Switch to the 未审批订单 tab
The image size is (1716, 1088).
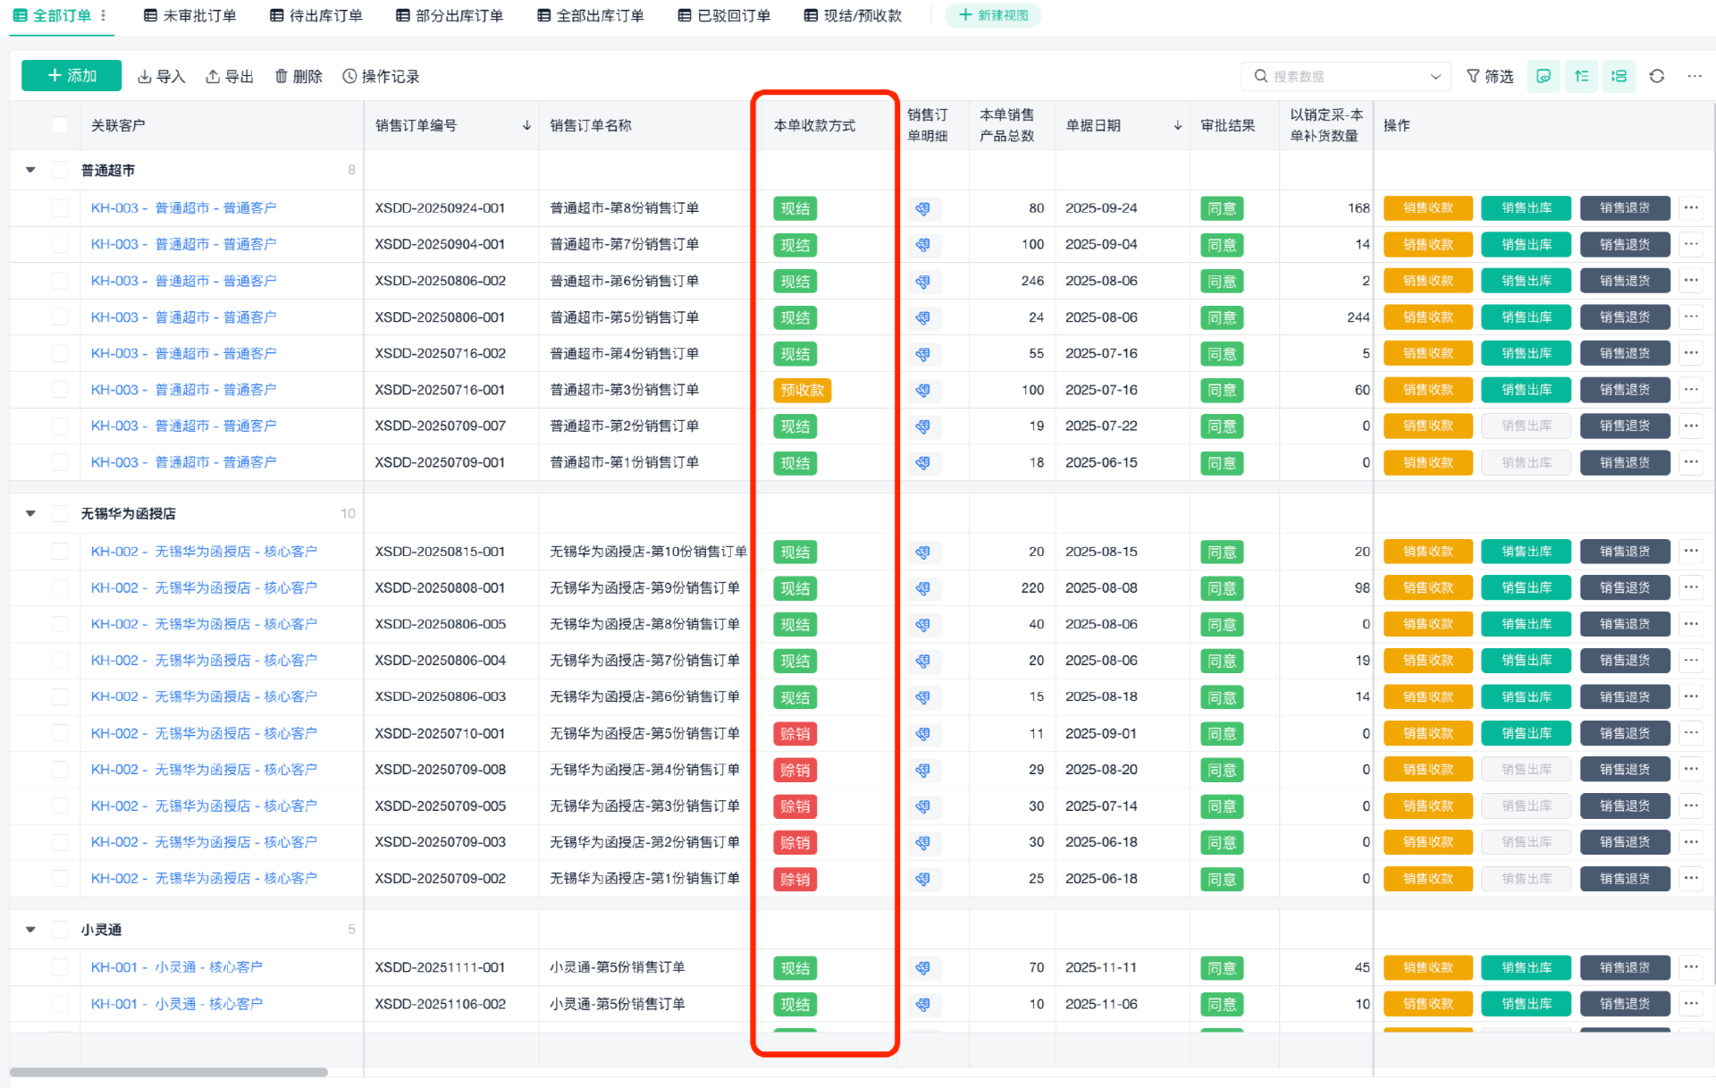(x=190, y=15)
